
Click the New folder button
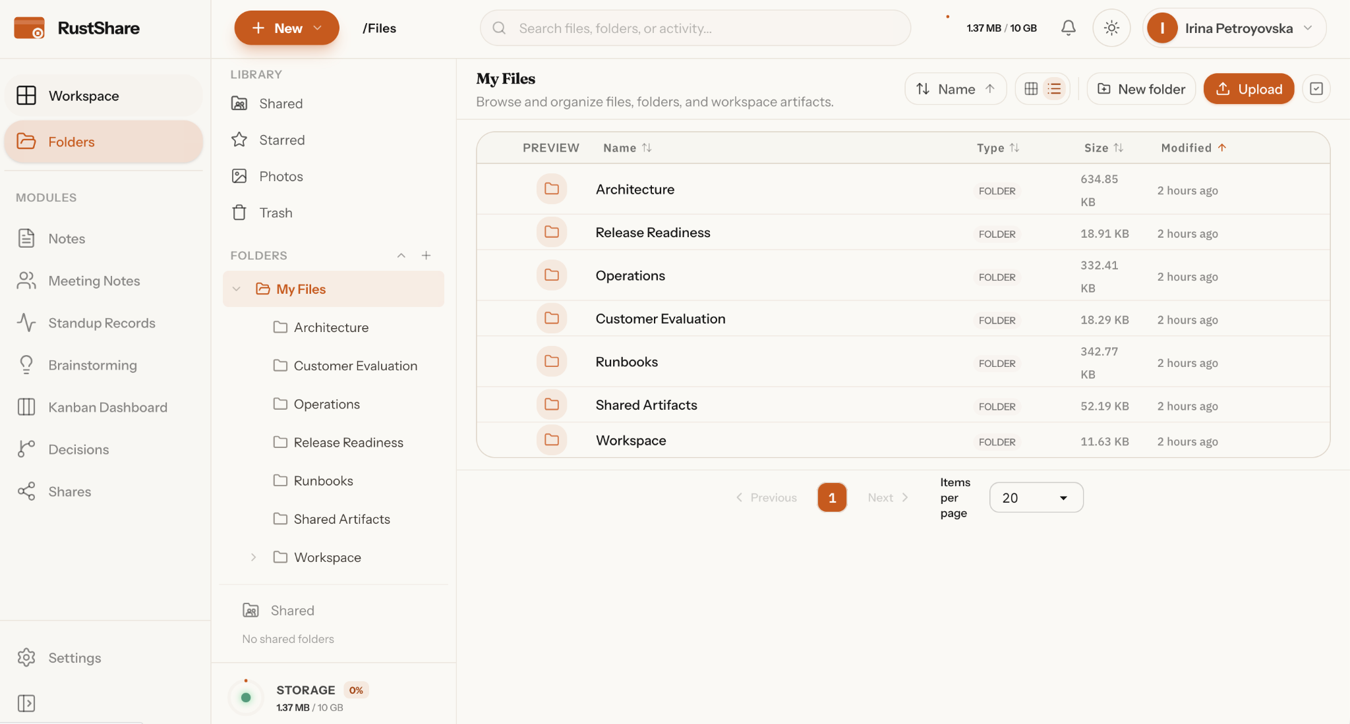pos(1141,89)
